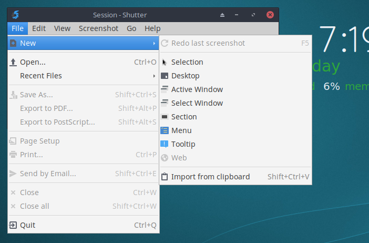The height and width of the screenshot is (243, 369).
Task: Open the Go menu
Action: point(131,28)
